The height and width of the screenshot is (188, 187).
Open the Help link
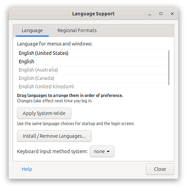27,169
